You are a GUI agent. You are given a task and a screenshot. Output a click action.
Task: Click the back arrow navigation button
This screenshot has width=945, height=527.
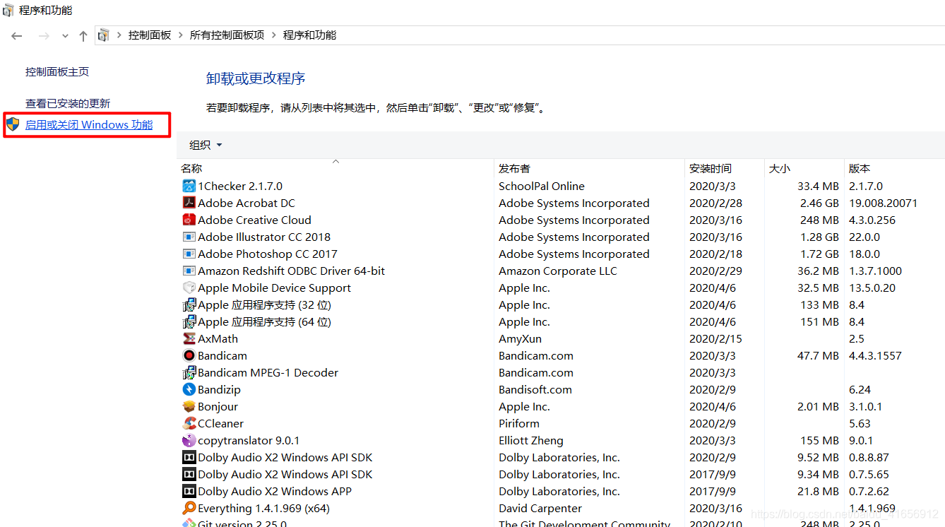(x=17, y=35)
